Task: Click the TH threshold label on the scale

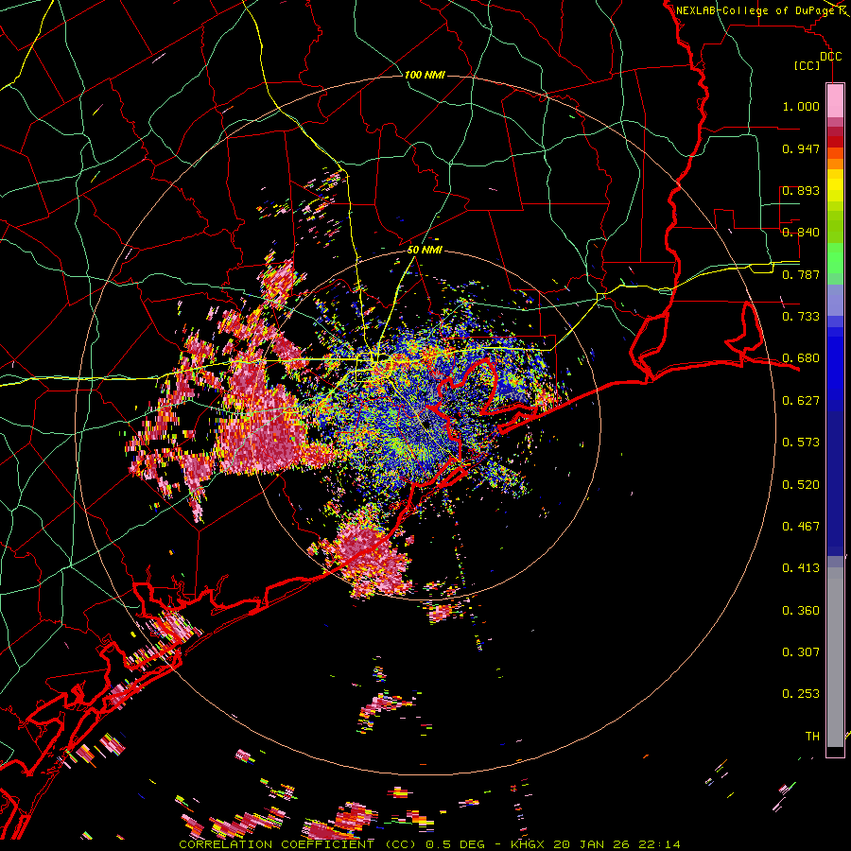Action: (812, 736)
